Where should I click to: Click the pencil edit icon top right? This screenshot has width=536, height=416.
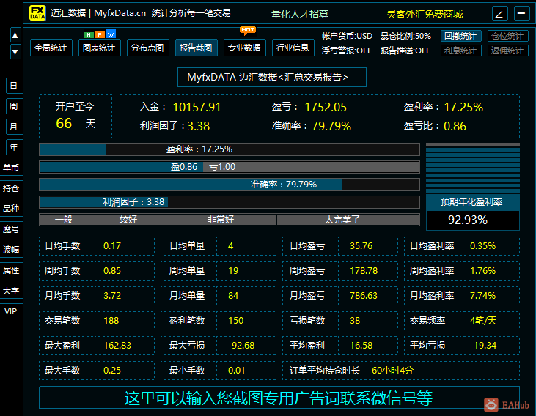(500, 14)
